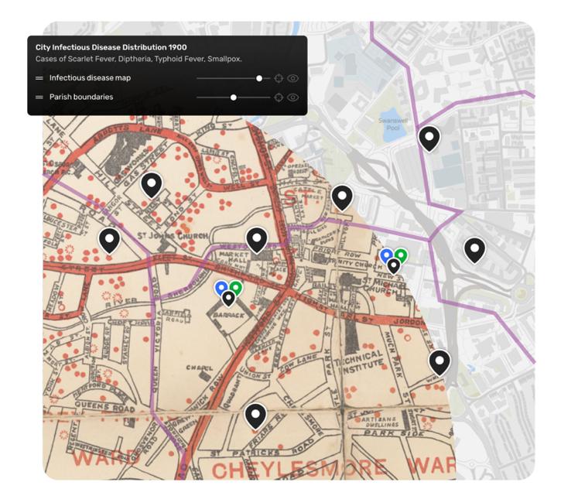Click the 'Queens Road' map label
The image size is (561, 489).
(x=104, y=406)
